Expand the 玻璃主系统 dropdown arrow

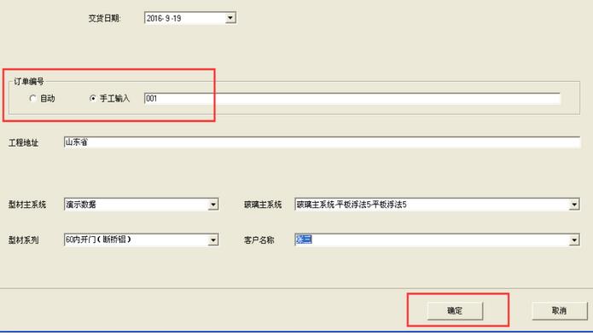pos(574,205)
